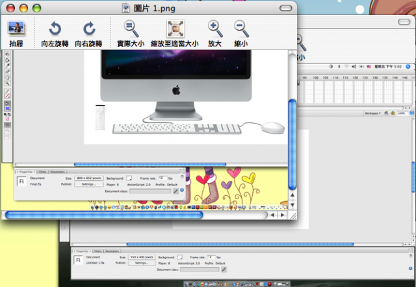Click battery icon in back window menu bar
The height and width of the screenshot is (287, 416).
tap(361, 66)
